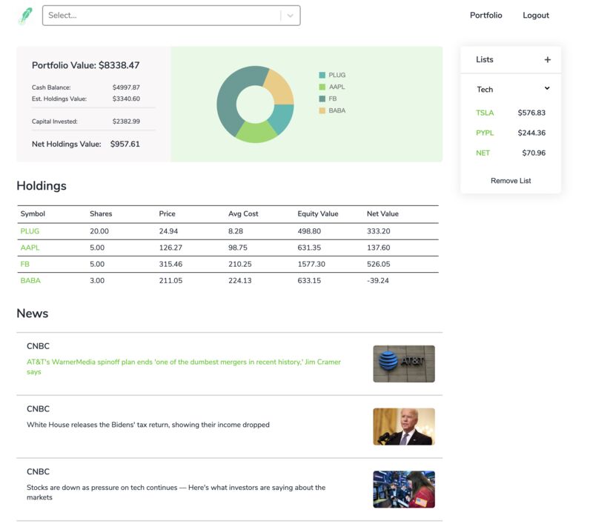Click the Cash Balance $4997.87 value
593x527 pixels.
[126, 87]
